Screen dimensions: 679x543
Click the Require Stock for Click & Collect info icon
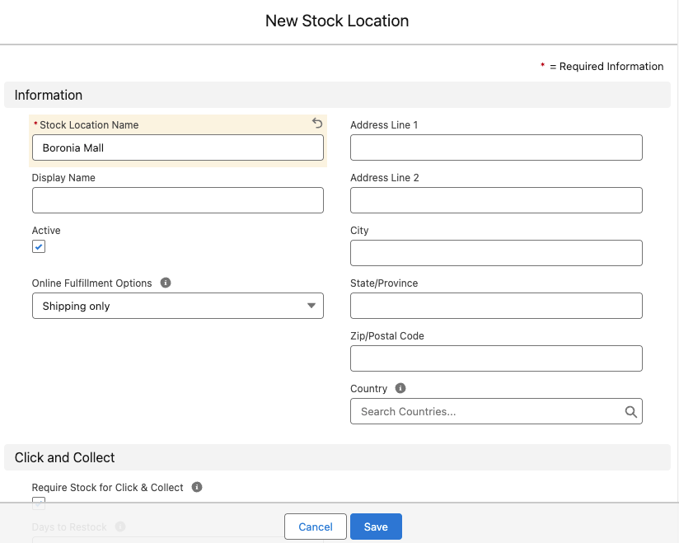coord(196,487)
